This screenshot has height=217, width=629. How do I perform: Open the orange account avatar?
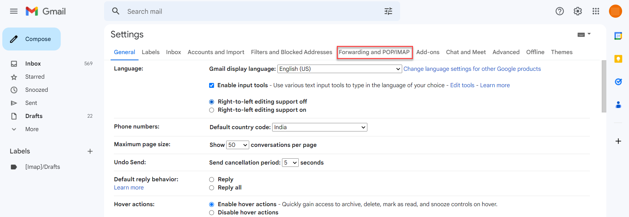616,11
